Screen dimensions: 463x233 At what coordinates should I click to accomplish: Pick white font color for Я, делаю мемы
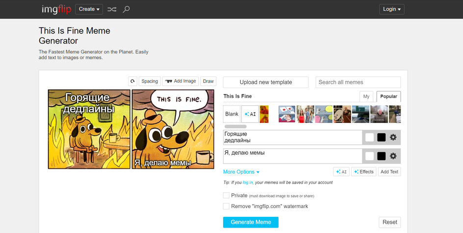tap(369, 156)
